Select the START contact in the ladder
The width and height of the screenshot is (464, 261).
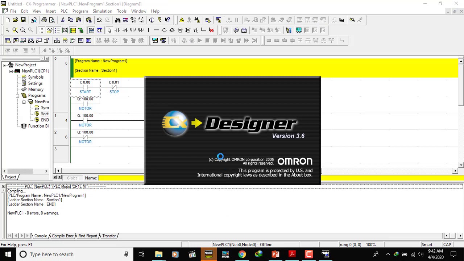click(x=85, y=87)
